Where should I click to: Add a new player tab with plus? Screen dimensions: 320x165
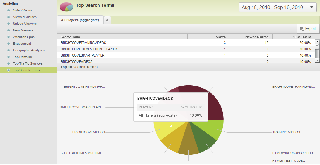tap(107, 20)
